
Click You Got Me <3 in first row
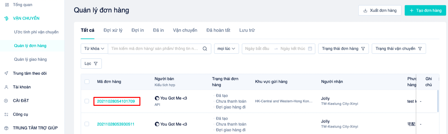coord(173,98)
